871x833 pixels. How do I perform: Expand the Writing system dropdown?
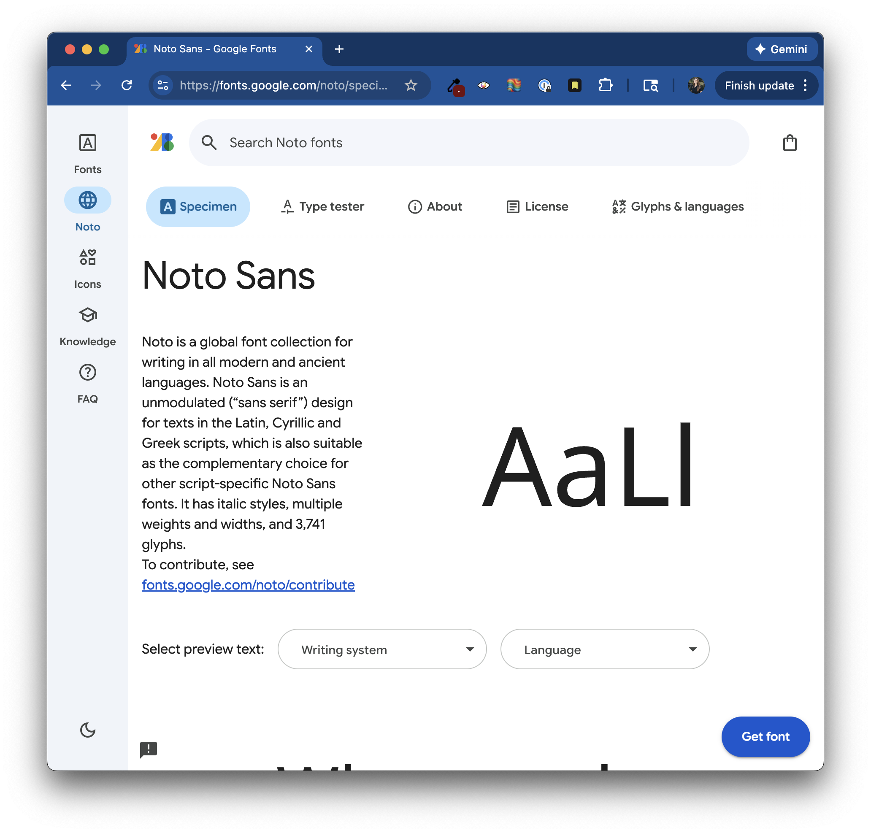point(382,649)
